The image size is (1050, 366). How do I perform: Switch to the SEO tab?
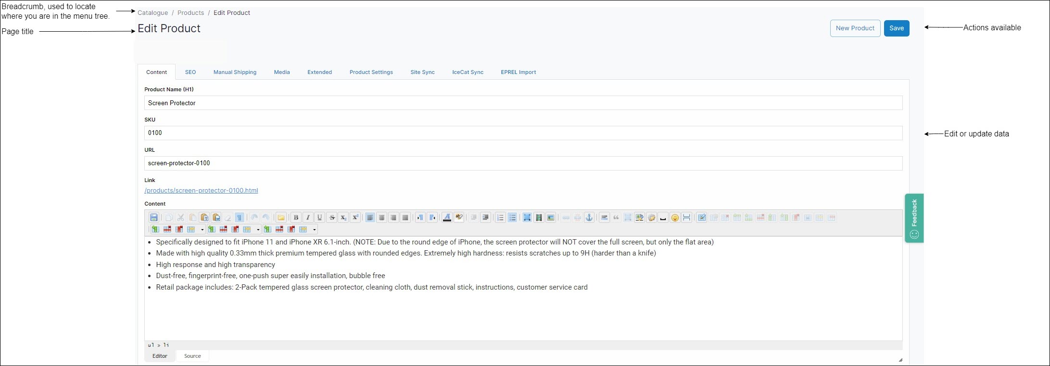point(190,72)
